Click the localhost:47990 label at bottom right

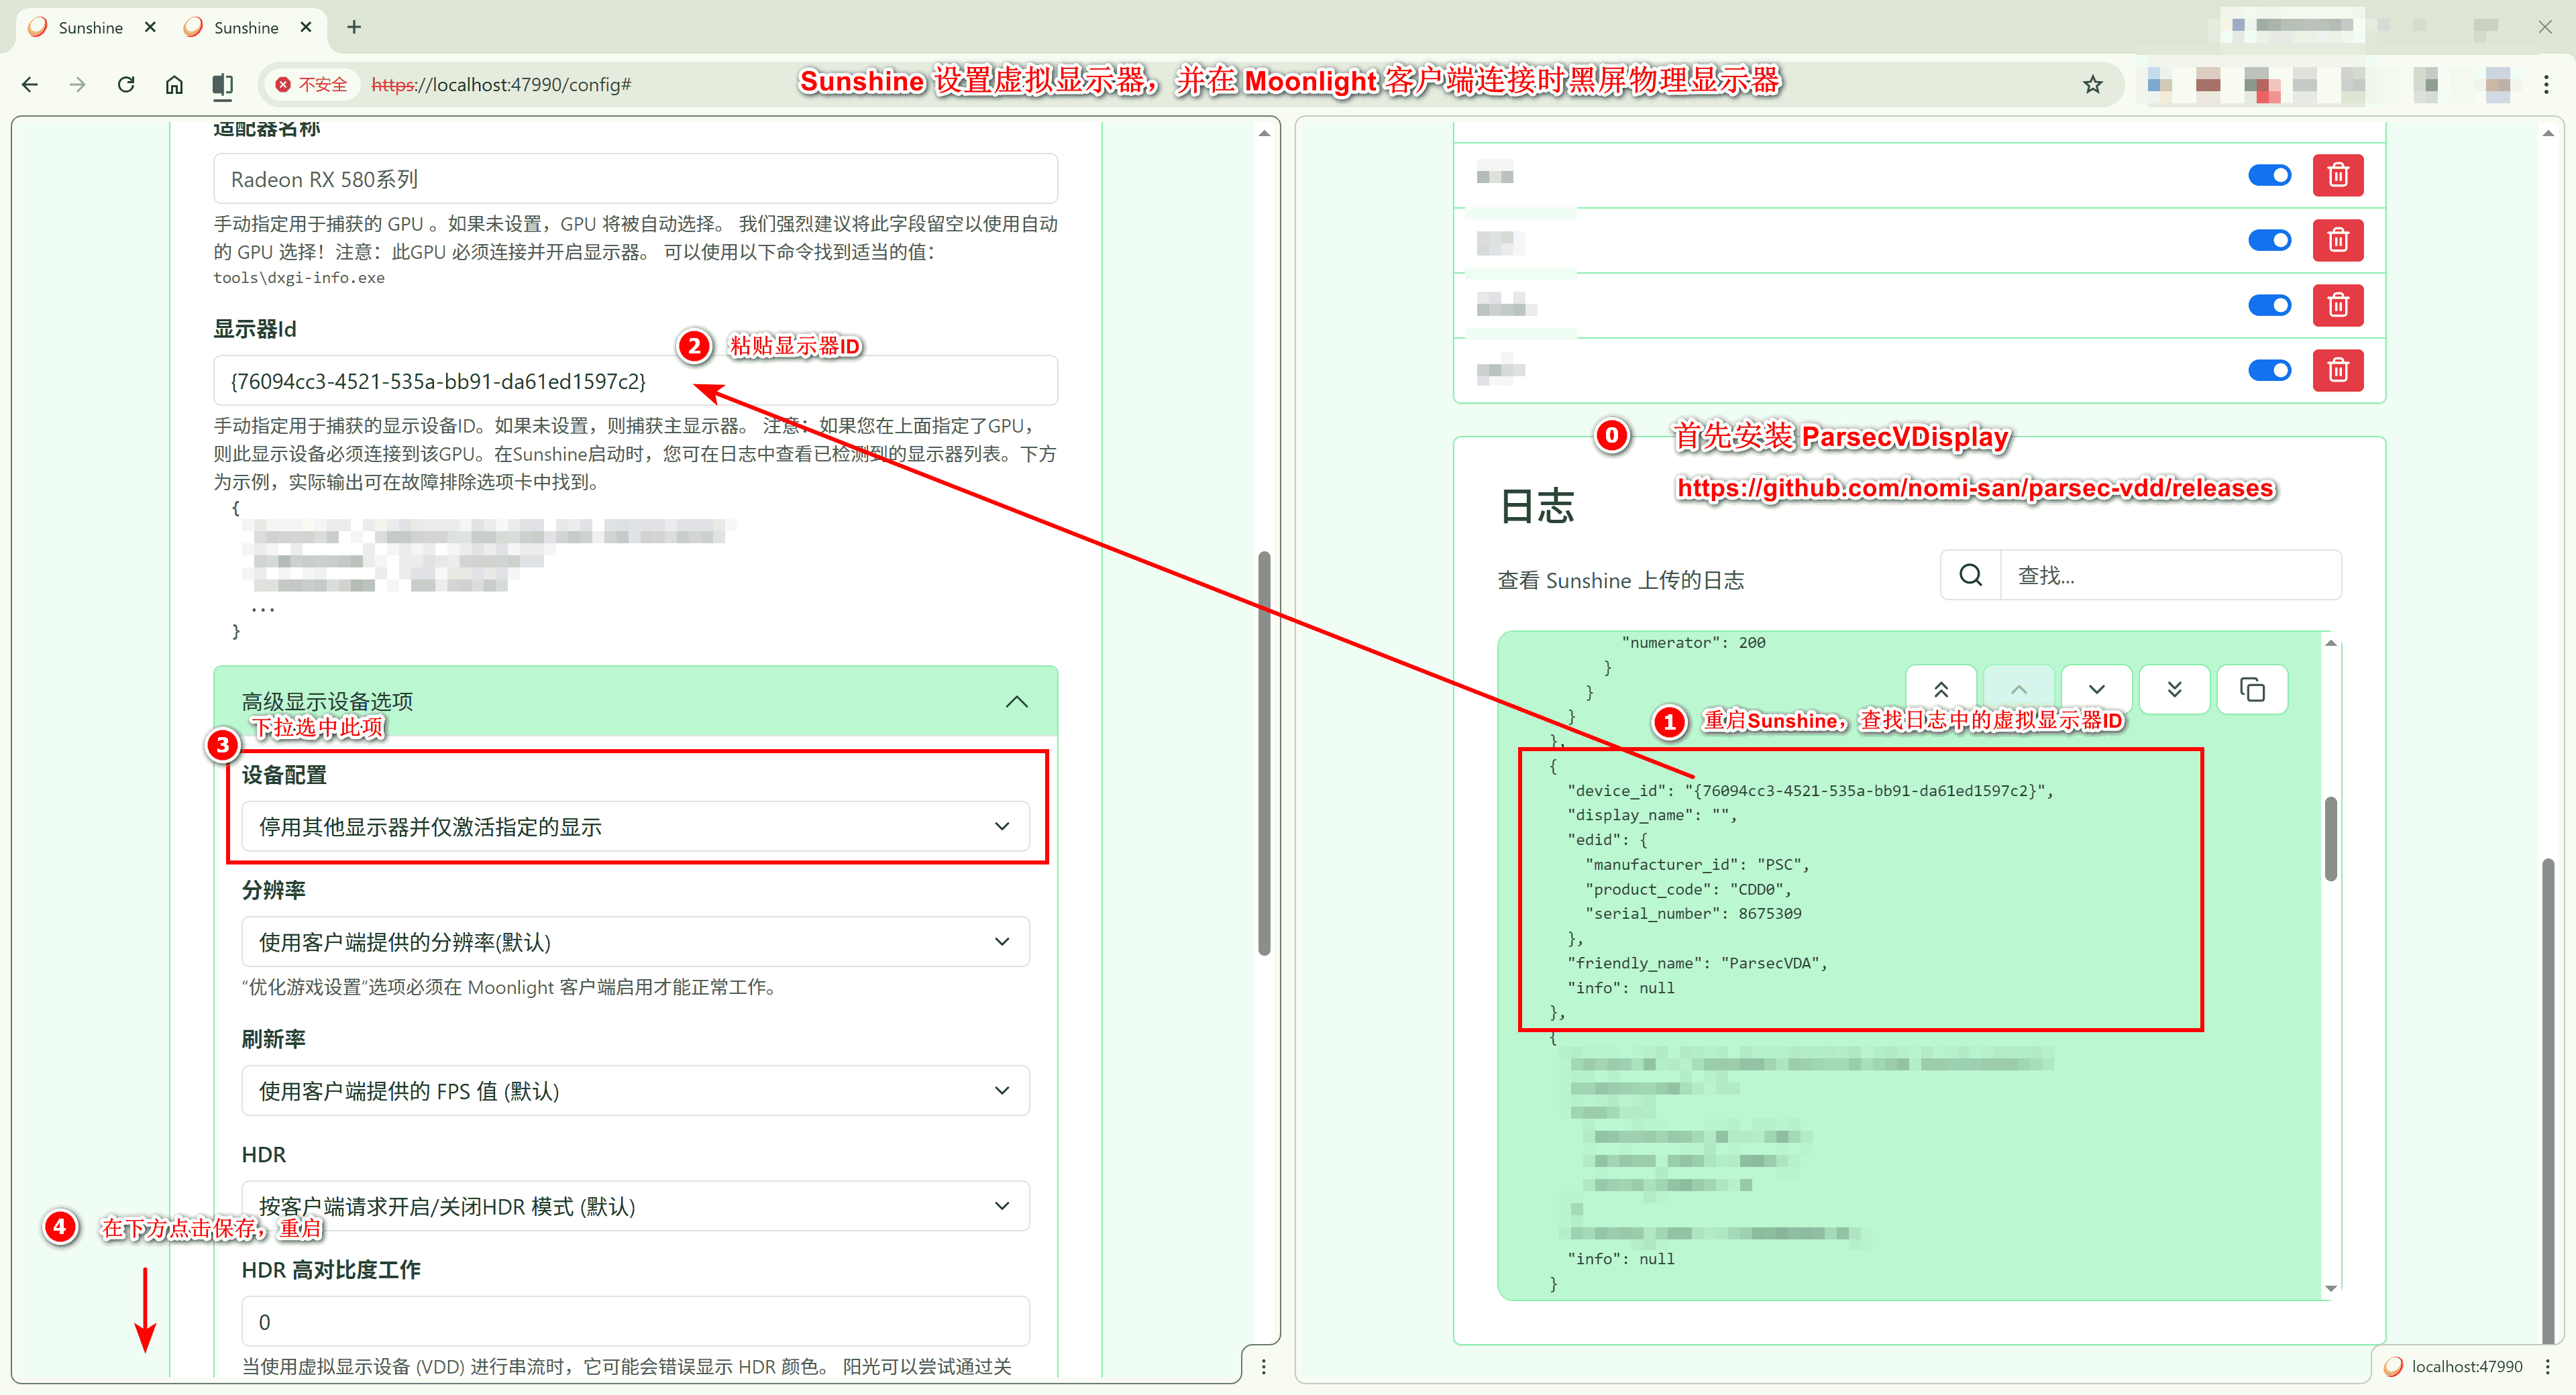tap(2466, 1366)
